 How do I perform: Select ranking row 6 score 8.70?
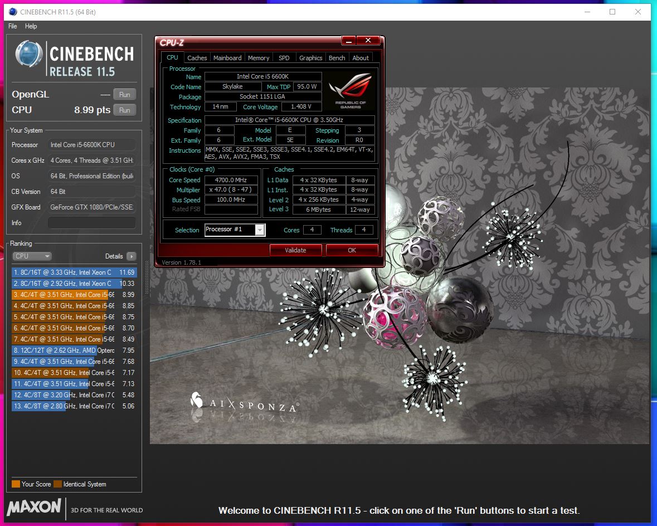(x=74, y=328)
